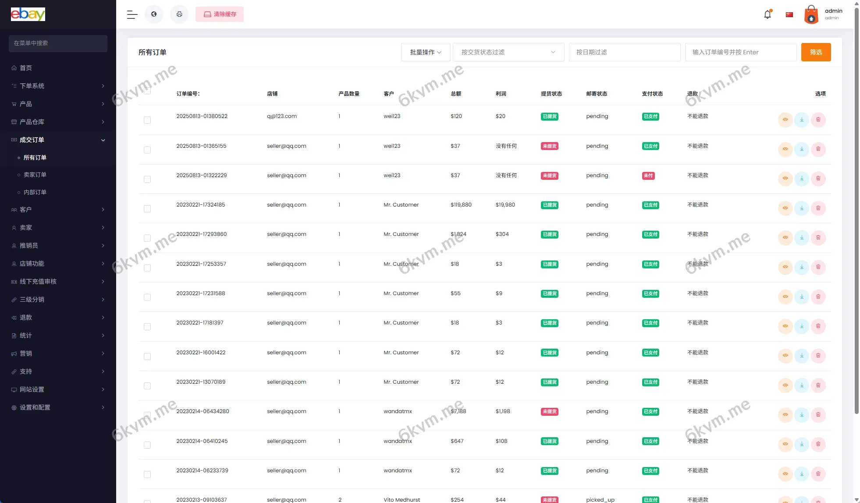Viewport: 860px width, 503px height.
Task: Click the order number search input field
Action: [x=741, y=52]
